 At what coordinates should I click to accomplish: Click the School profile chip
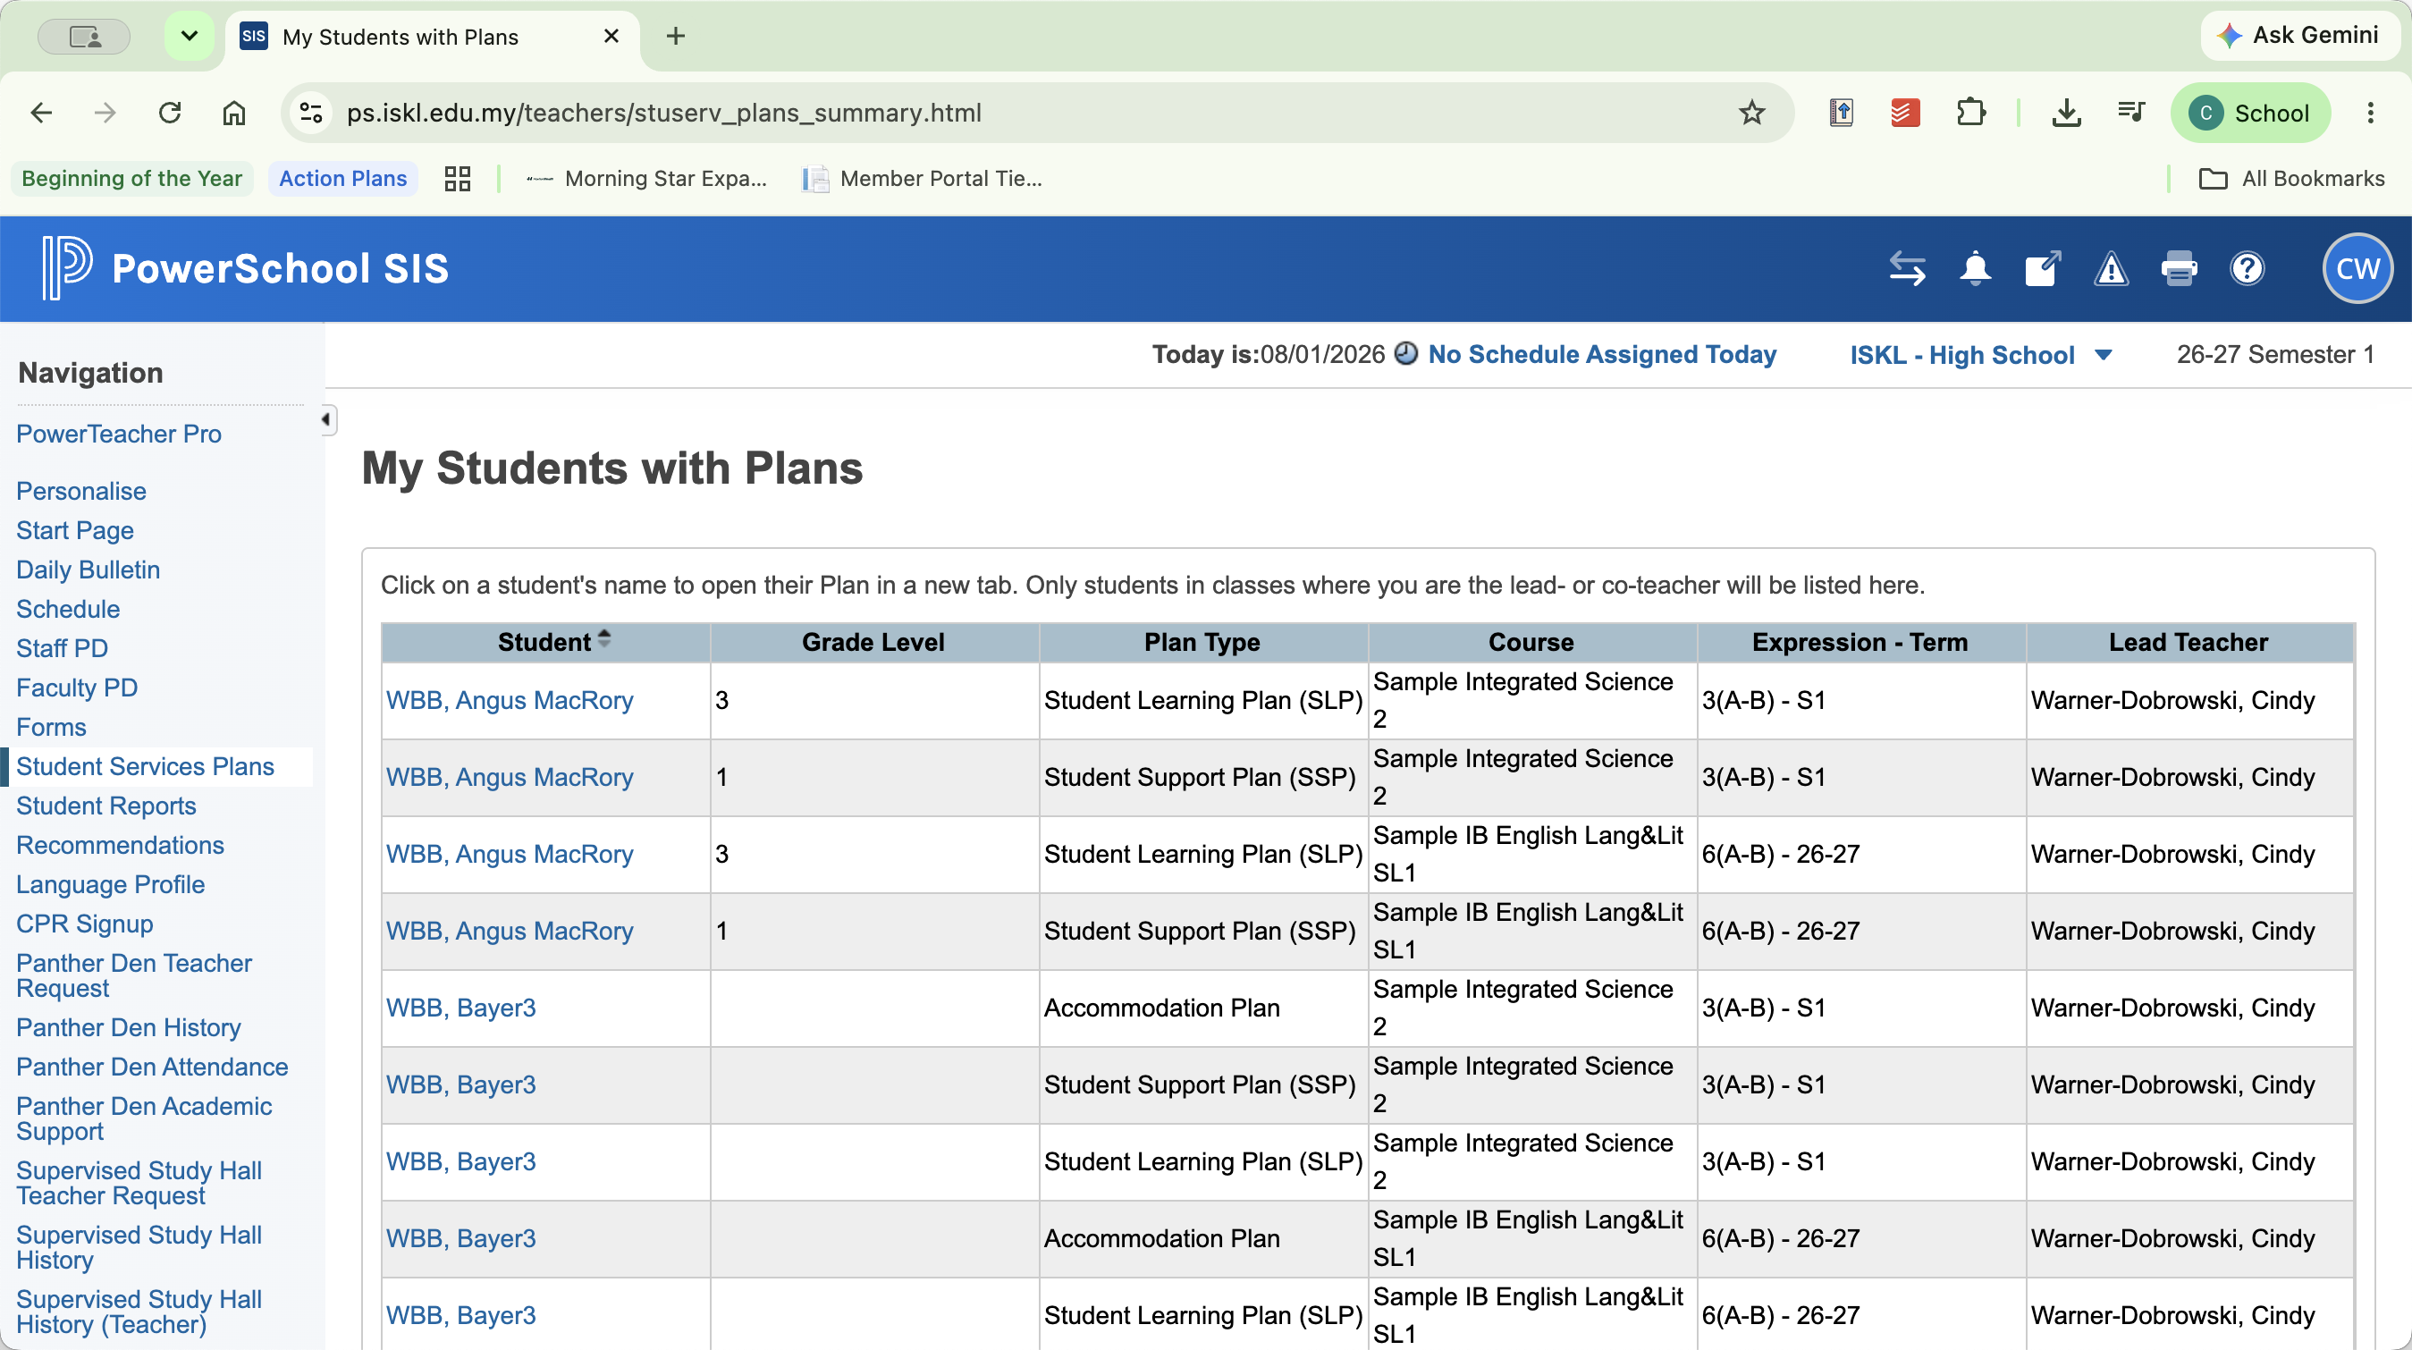(x=2251, y=114)
